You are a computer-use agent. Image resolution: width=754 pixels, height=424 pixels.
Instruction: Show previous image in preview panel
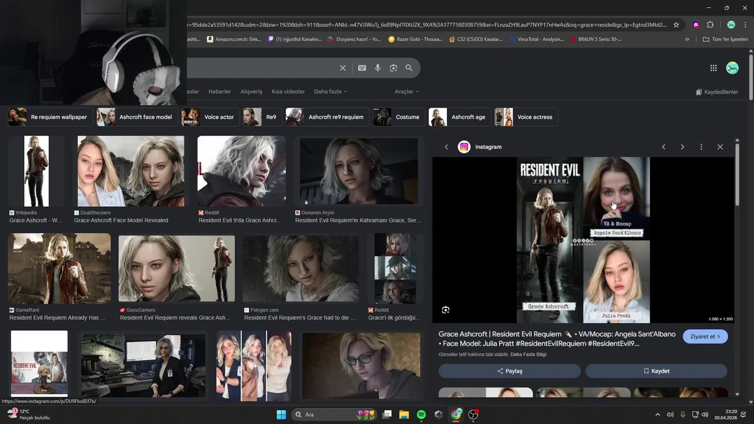663,147
